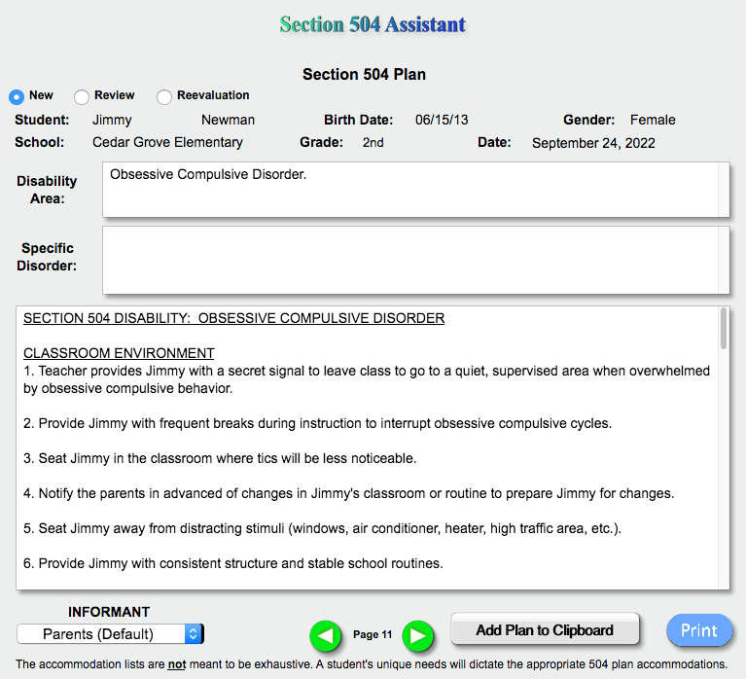Click accommodation 4 about notifying parents

pos(349,493)
